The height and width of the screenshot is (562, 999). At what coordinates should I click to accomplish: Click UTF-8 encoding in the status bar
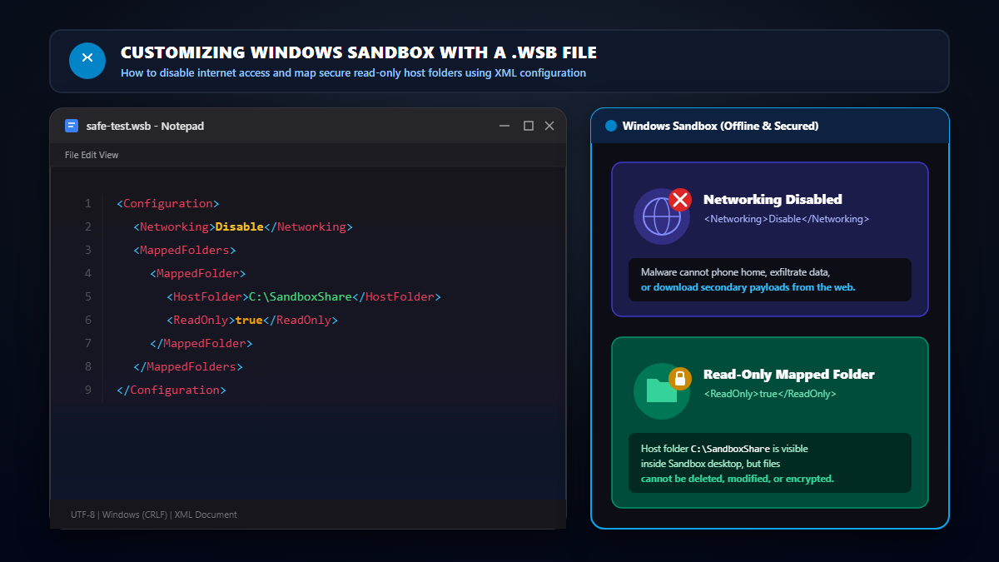tap(83, 515)
